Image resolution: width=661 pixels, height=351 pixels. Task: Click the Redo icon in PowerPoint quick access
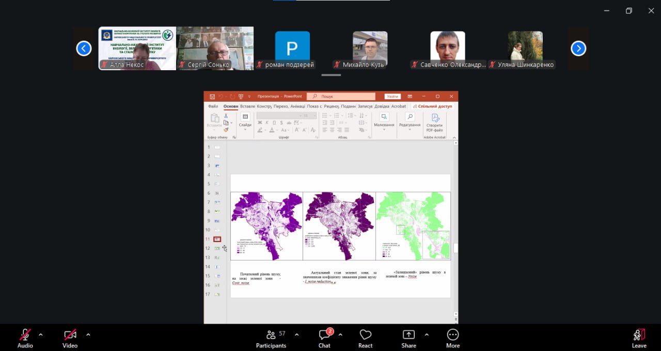232,97
